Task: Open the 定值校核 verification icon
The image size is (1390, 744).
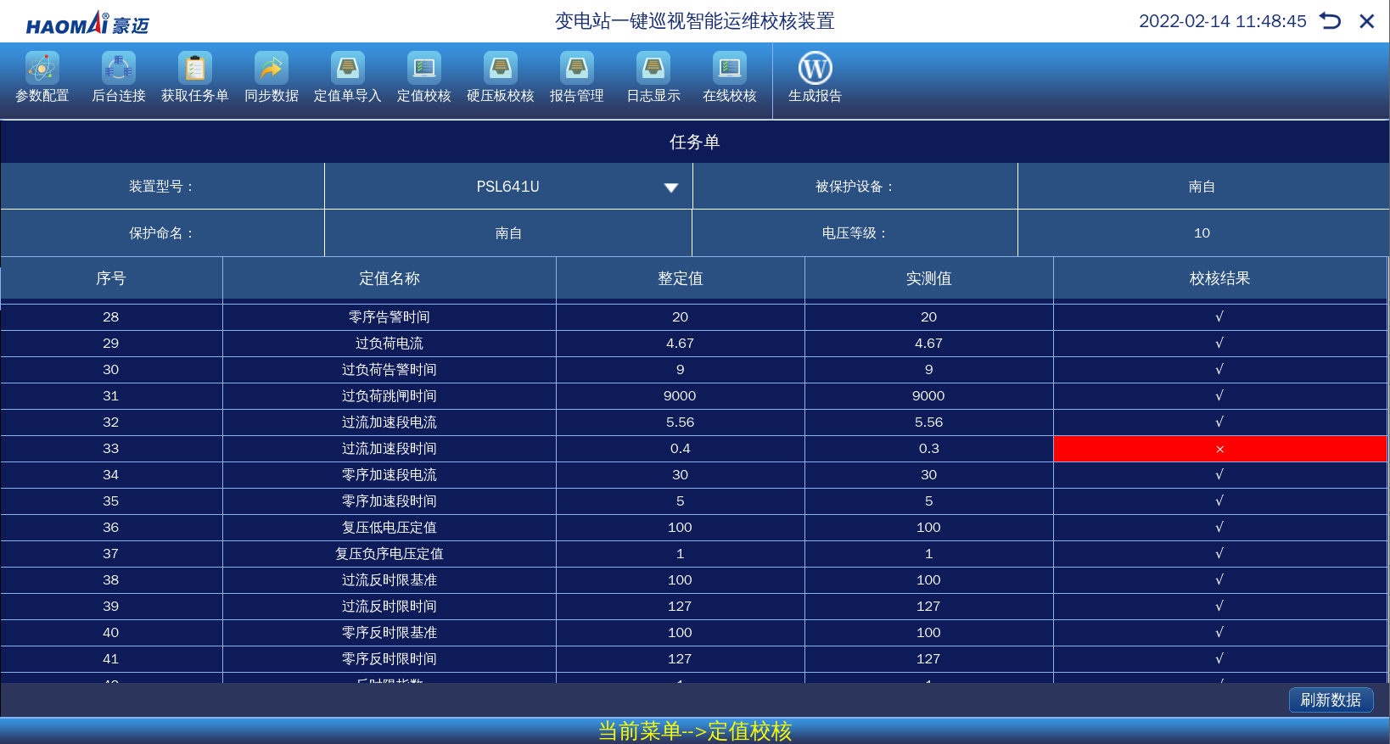Action: coord(423,69)
